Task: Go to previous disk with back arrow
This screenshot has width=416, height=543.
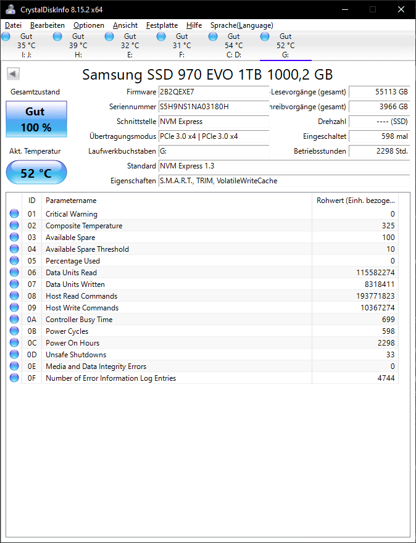Action: coord(13,74)
